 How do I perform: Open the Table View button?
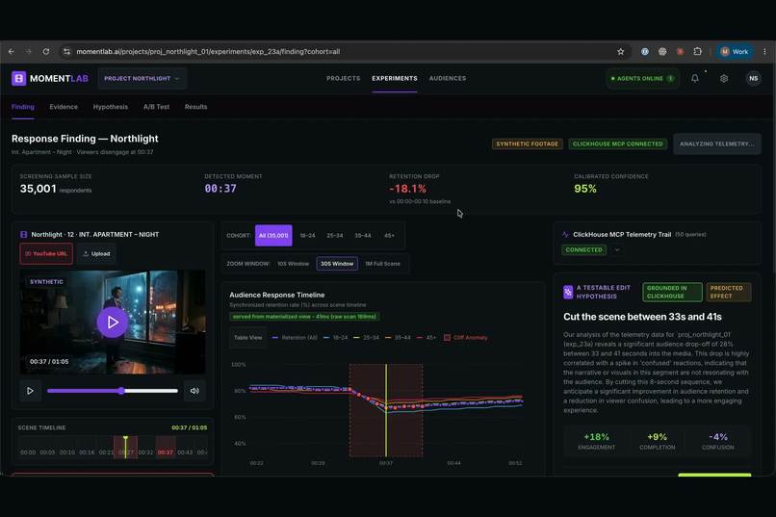(248, 337)
